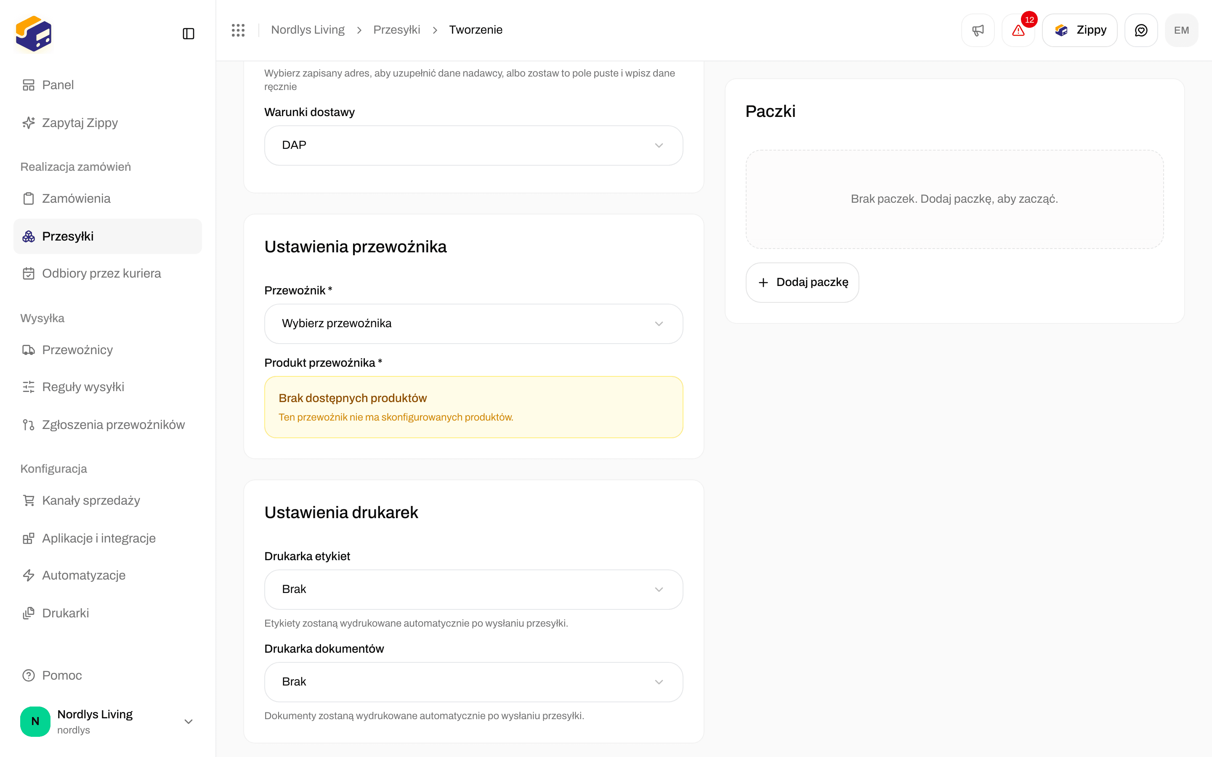Click the Brak dostępnych produktów notice
This screenshot has height=757, width=1212.
(x=473, y=407)
